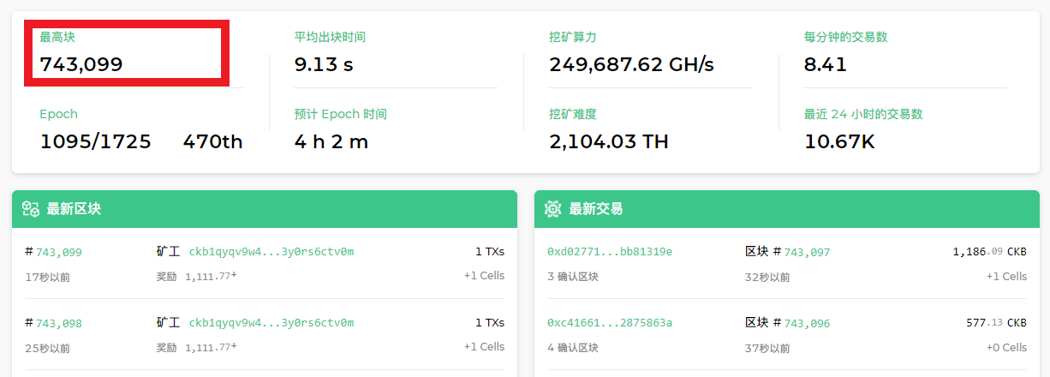This screenshot has height=377, width=1050.
Task: Click the 最高块 value 743,099
Action: pos(81,64)
